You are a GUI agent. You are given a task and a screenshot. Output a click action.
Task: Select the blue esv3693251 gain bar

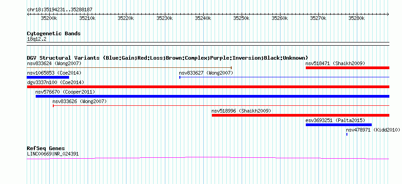click(339, 125)
